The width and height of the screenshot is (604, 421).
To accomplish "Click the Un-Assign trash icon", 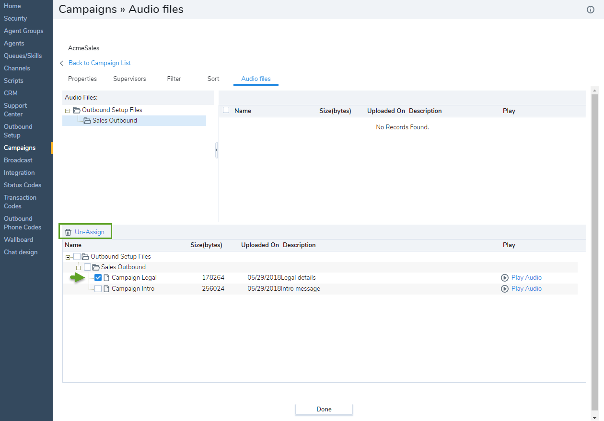I will (x=68, y=232).
